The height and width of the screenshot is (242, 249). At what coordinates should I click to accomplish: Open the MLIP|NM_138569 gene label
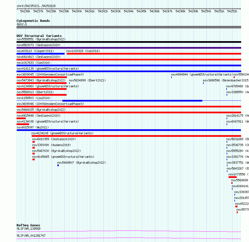pos(29,229)
